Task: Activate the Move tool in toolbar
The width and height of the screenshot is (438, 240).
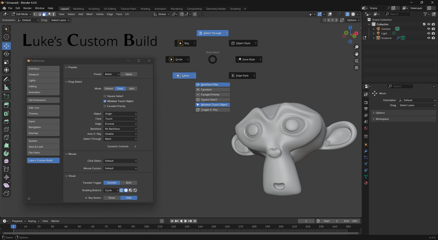Action: [6, 46]
